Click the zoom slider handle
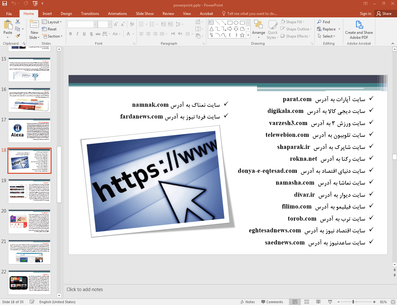The width and height of the screenshot is (397, 305). pyautogui.click(x=353, y=302)
